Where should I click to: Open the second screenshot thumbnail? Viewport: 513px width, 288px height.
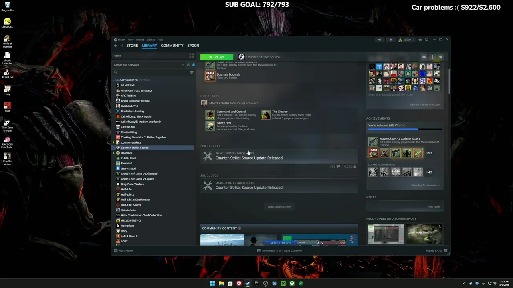click(x=424, y=234)
